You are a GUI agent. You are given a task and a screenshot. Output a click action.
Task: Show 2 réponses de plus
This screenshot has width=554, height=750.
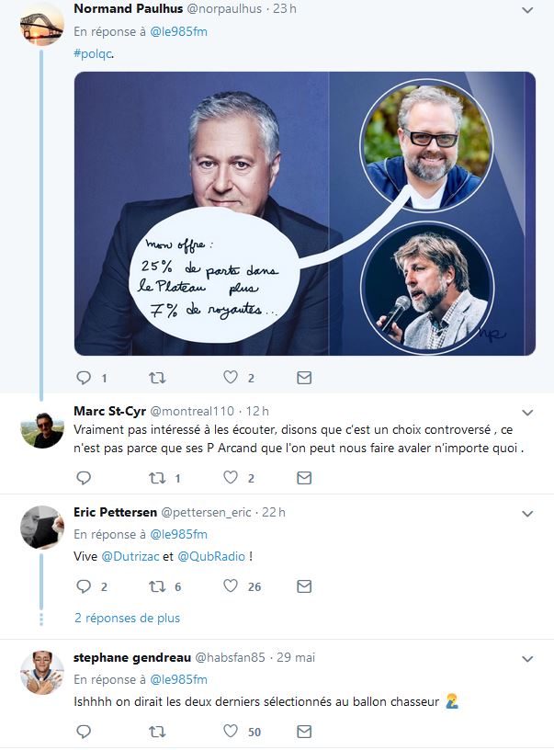(127, 618)
